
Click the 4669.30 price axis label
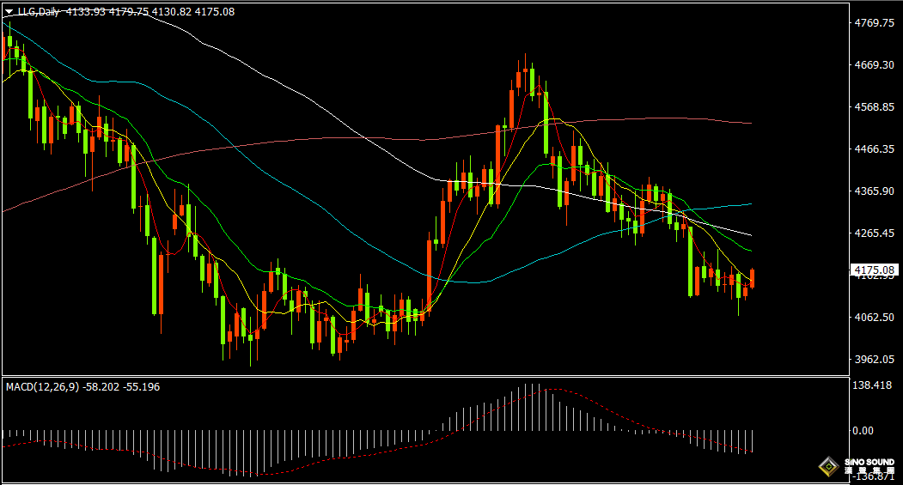(x=874, y=65)
